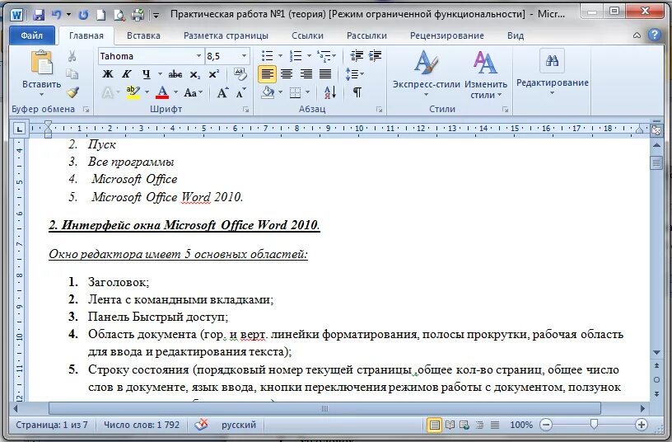The image size is (672, 442).
Task: Switch to the Рассылки tab
Action: 366,35
